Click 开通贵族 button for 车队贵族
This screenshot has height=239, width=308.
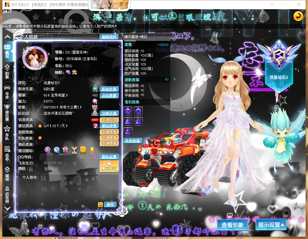click(x=109, y=138)
